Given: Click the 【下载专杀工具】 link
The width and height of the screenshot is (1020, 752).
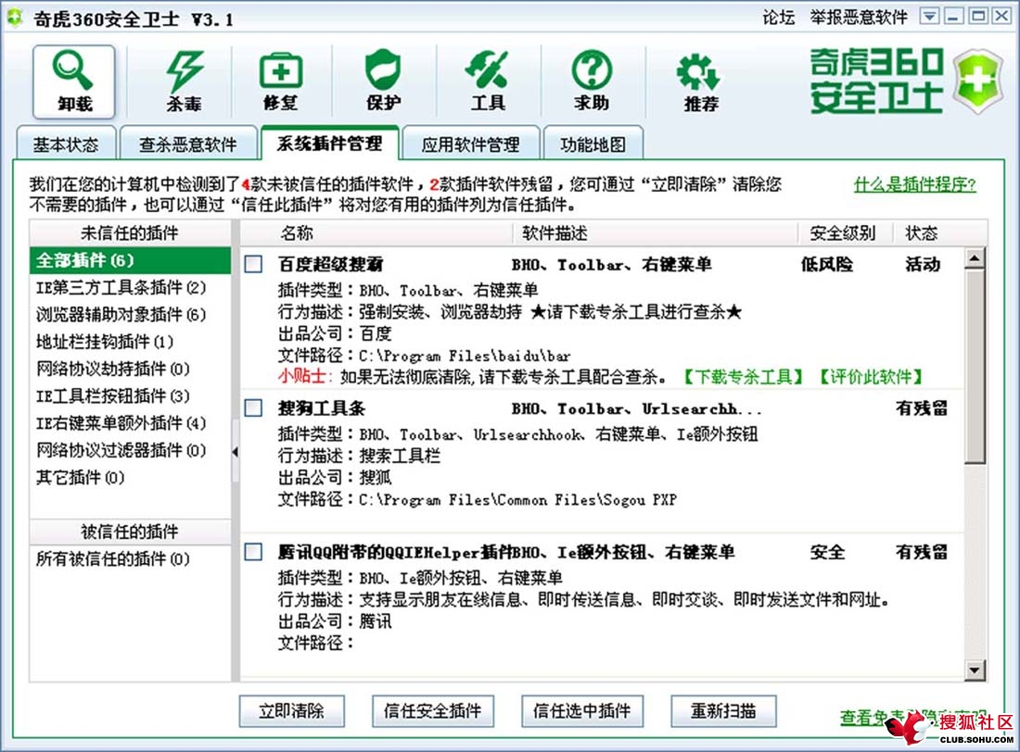Looking at the screenshot, I should coord(744,377).
